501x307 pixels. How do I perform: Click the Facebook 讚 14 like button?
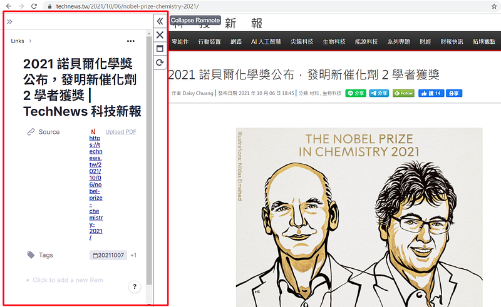click(431, 93)
